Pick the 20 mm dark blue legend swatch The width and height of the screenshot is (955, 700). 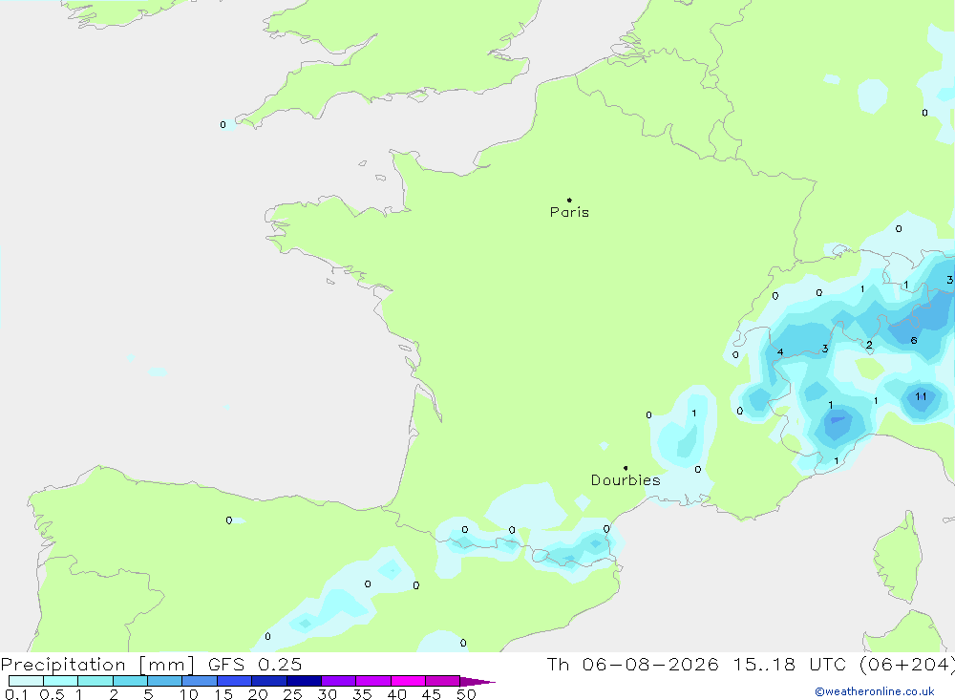click(x=269, y=681)
